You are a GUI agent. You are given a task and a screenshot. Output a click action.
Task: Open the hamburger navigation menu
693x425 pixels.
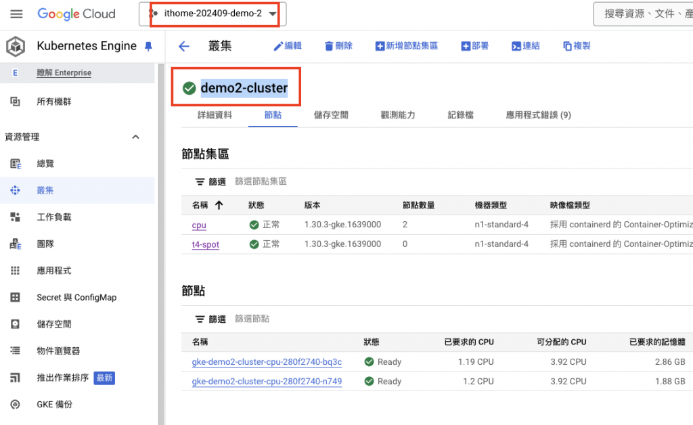click(x=16, y=14)
